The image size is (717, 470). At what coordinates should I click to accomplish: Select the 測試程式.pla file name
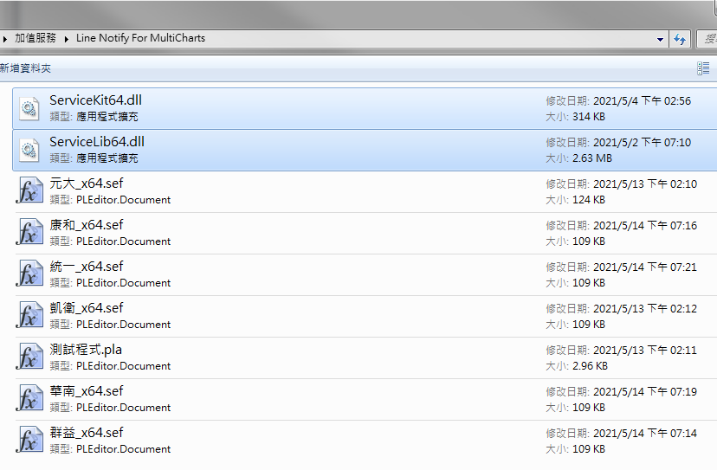pyautogui.click(x=86, y=350)
